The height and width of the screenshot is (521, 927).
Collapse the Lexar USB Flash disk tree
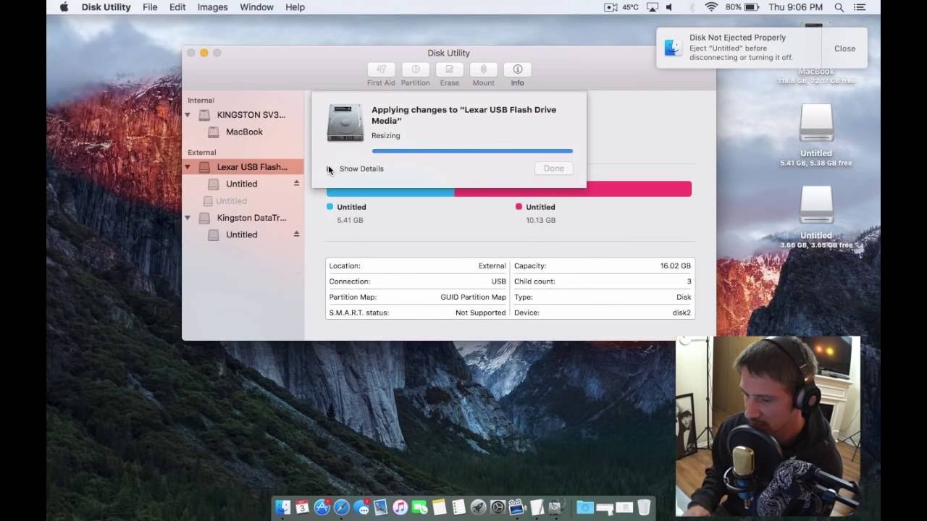pyautogui.click(x=188, y=167)
